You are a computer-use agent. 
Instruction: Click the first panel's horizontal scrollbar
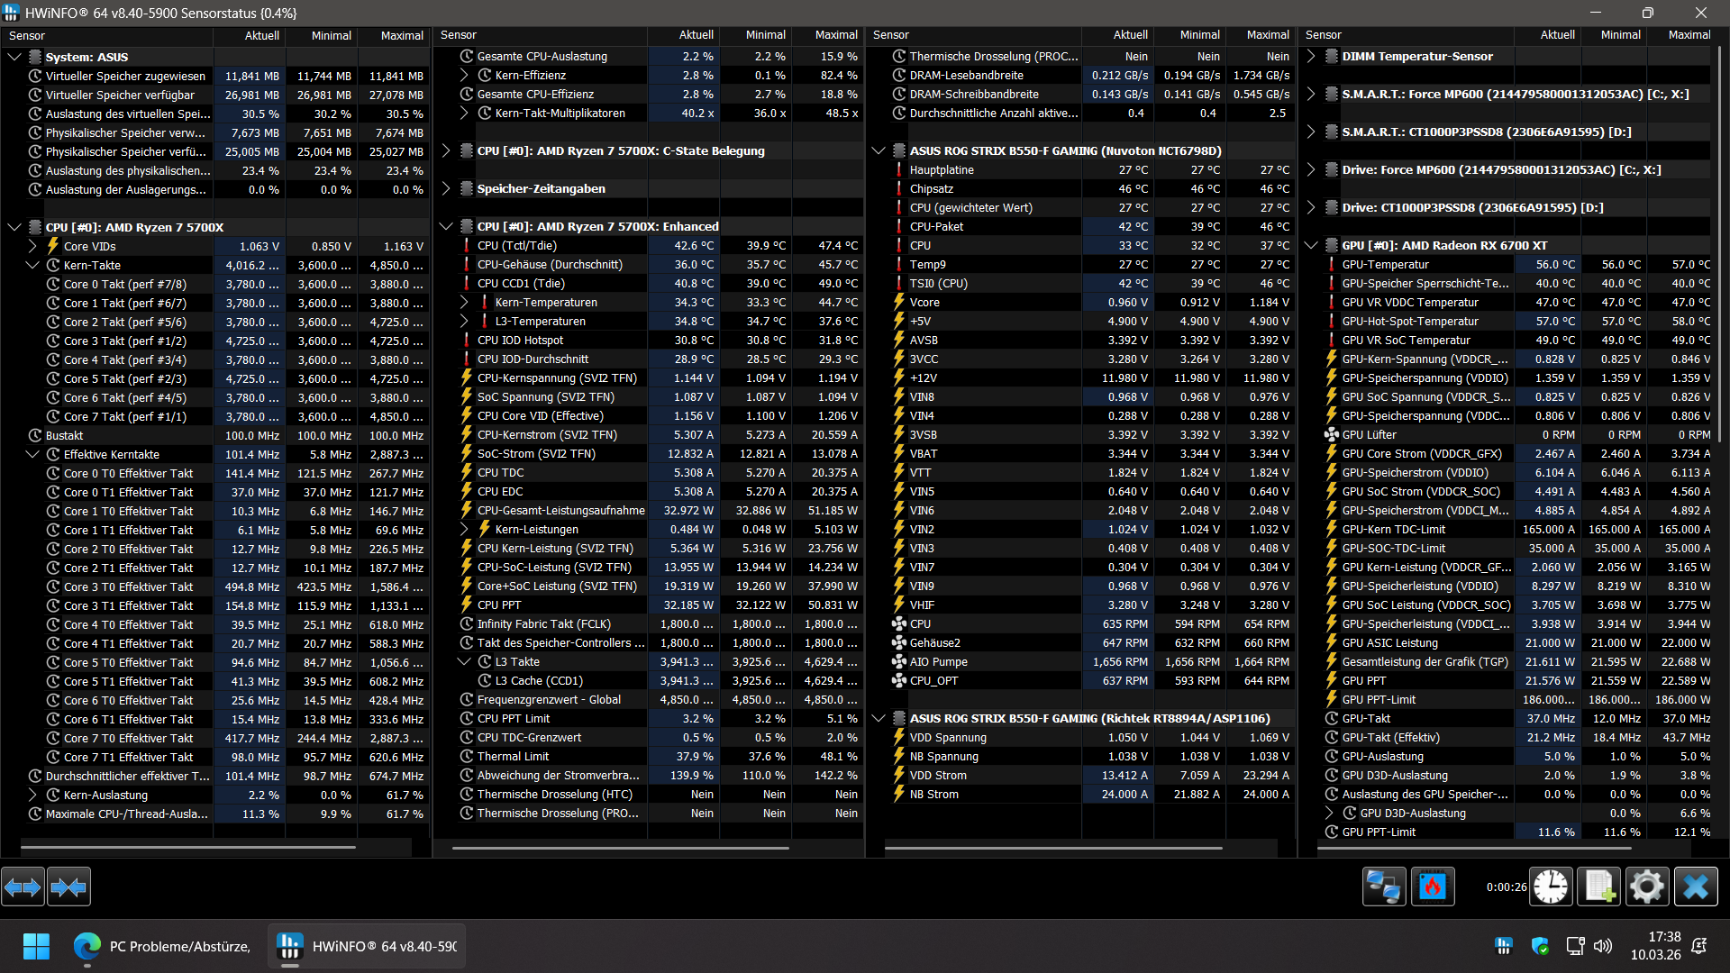click(187, 848)
